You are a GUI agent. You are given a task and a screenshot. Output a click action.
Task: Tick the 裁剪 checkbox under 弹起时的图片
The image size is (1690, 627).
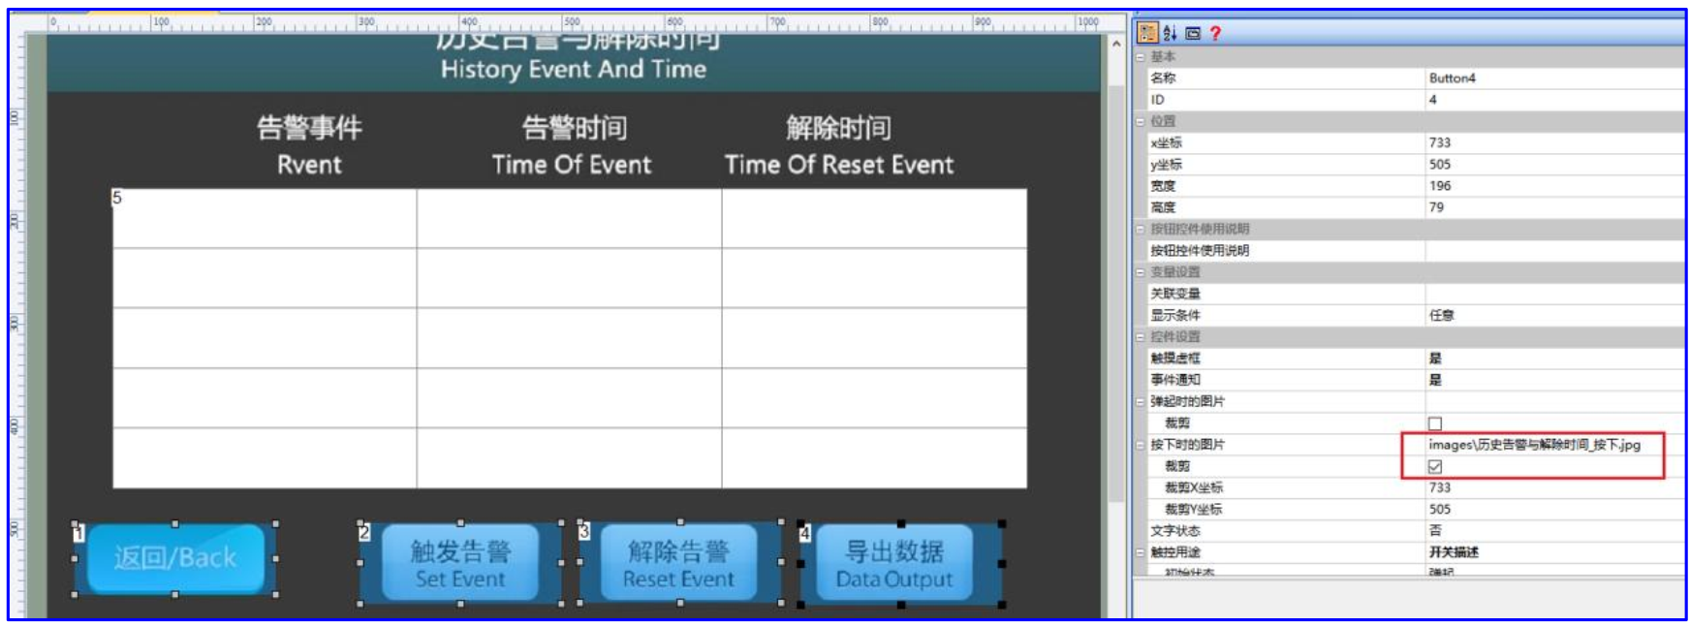[x=1435, y=423]
